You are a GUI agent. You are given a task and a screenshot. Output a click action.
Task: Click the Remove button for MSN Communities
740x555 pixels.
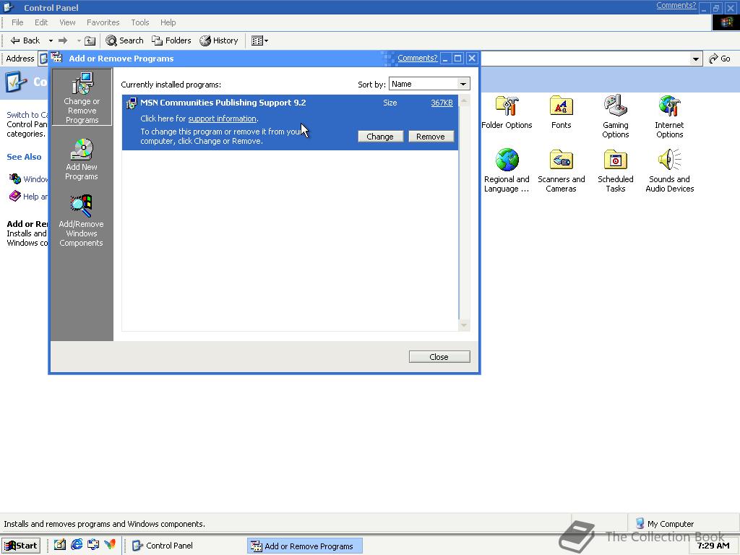(431, 137)
